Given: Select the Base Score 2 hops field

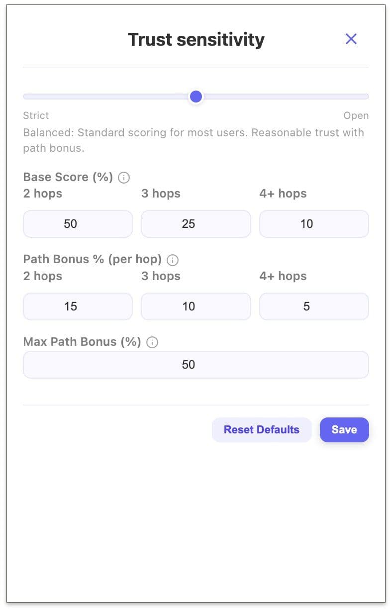Looking at the screenshot, I should point(77,224).
